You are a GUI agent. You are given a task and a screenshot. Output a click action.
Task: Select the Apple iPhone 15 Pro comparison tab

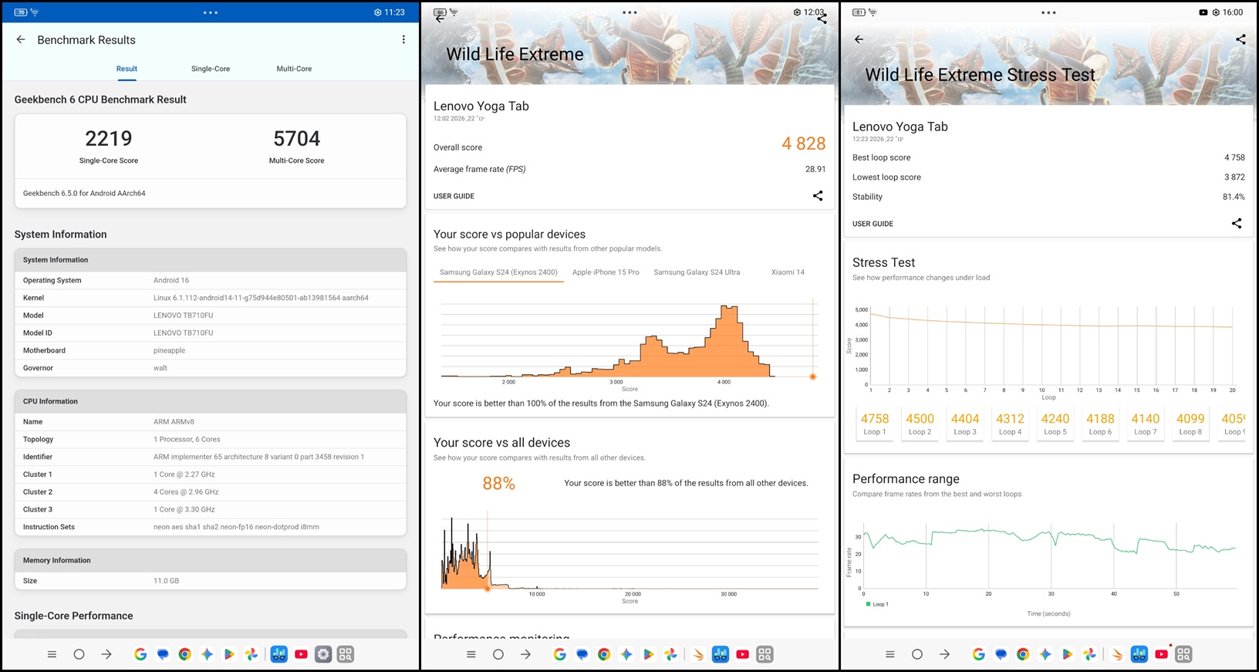(606, 272)
